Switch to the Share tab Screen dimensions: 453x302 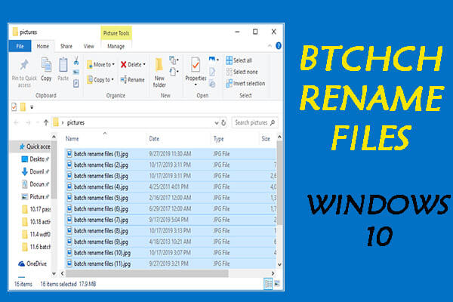point(66,46)
